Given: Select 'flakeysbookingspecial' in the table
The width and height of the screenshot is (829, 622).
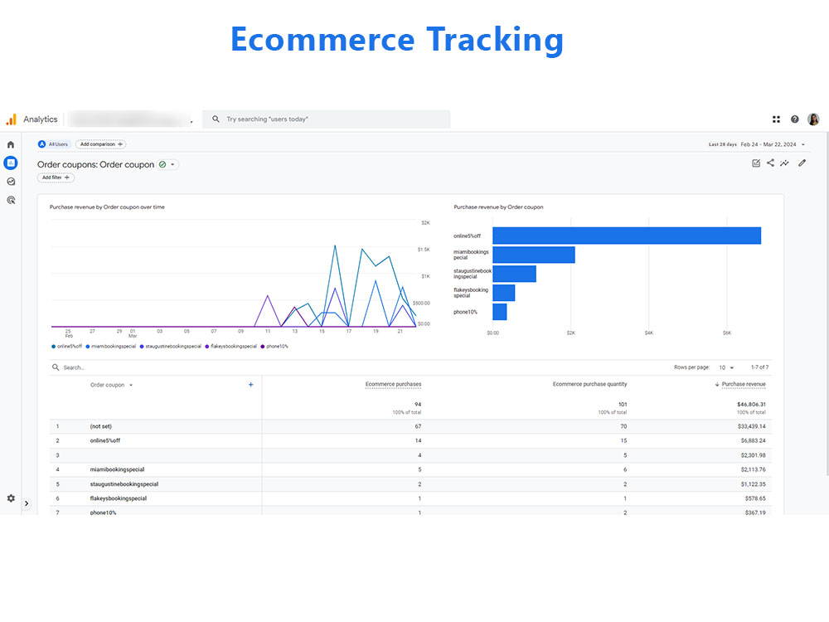Looking at the screenshot, I should [119, 498].
